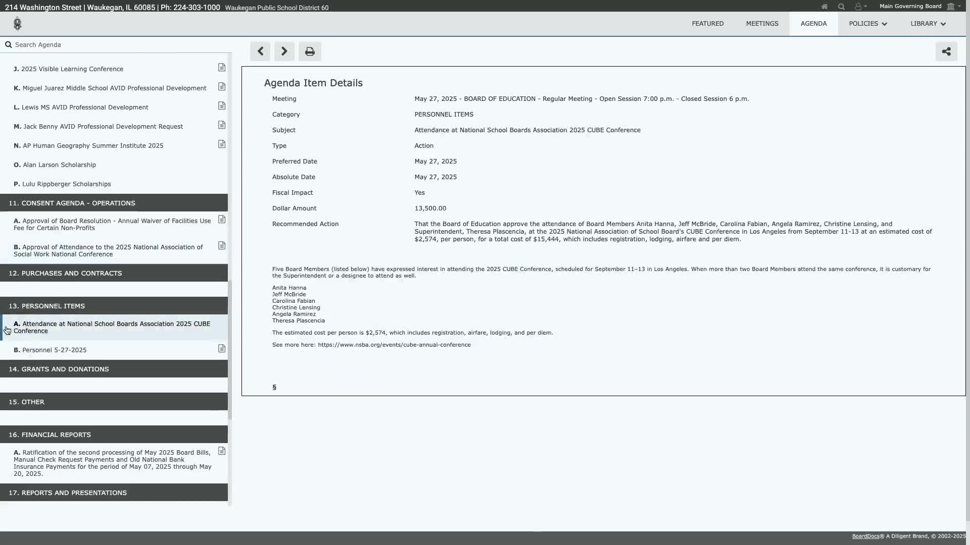Open attachment icon for Personnel 5-27-2025
Viewport: 970px width, 545px height.
(222, 349)
